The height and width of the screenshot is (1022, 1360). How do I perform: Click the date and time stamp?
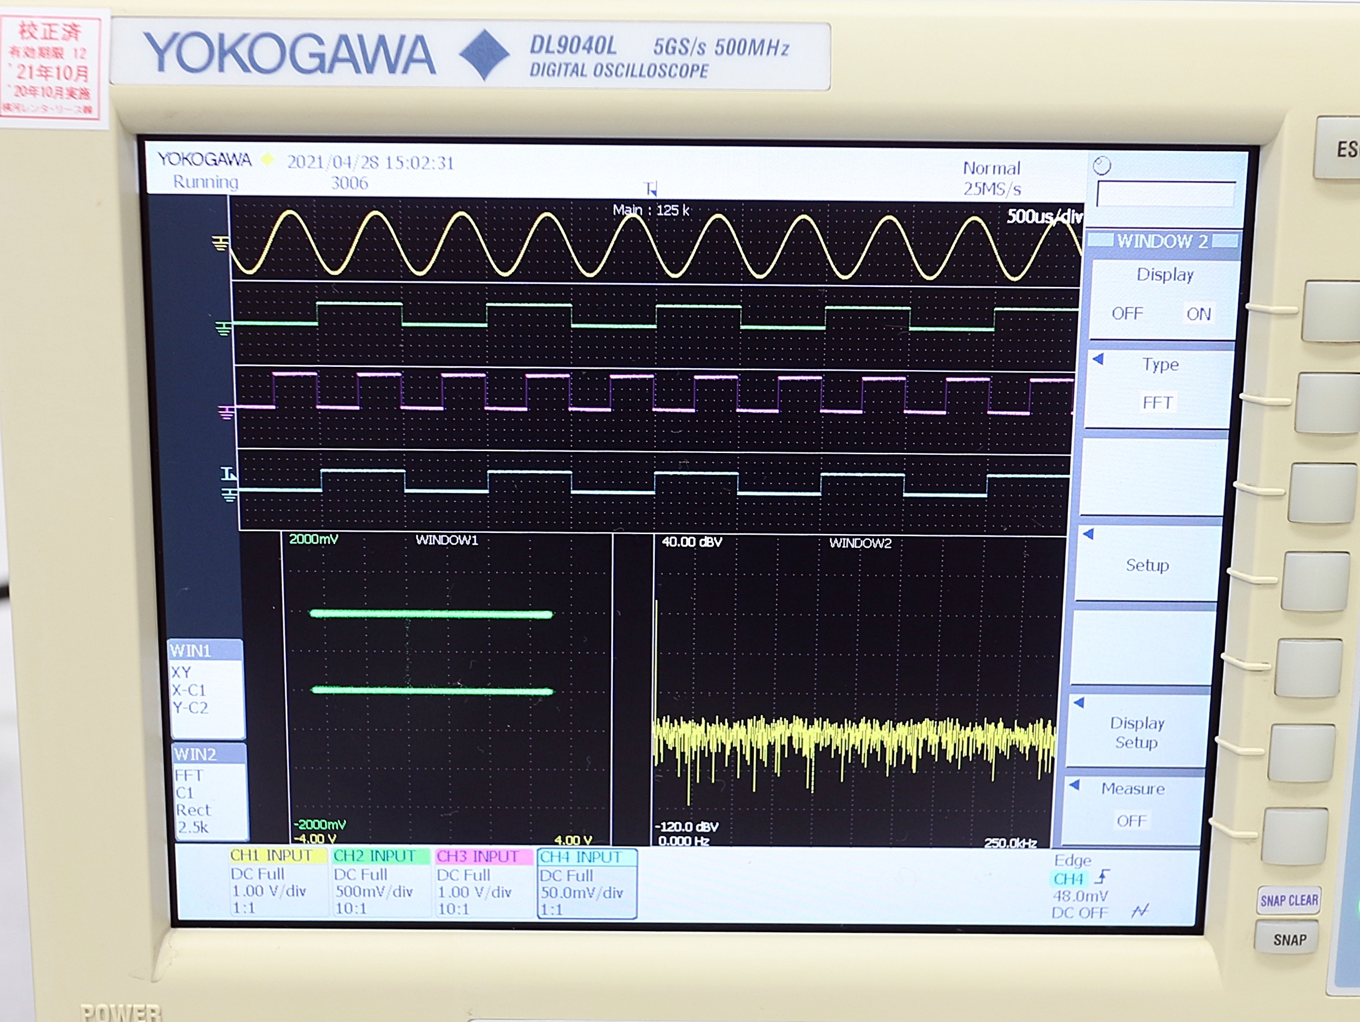click(x=370, y=162)
